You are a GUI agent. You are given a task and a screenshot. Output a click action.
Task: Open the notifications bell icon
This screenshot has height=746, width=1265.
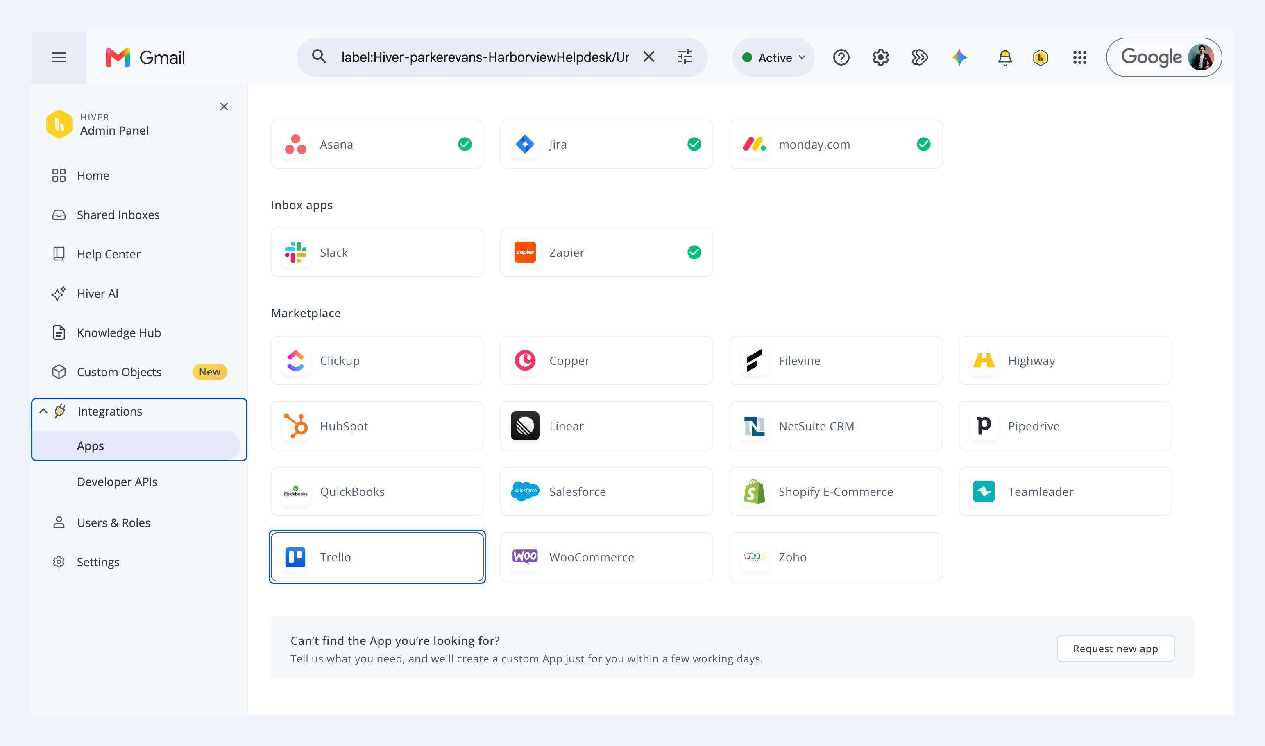tap(1005, 57)
